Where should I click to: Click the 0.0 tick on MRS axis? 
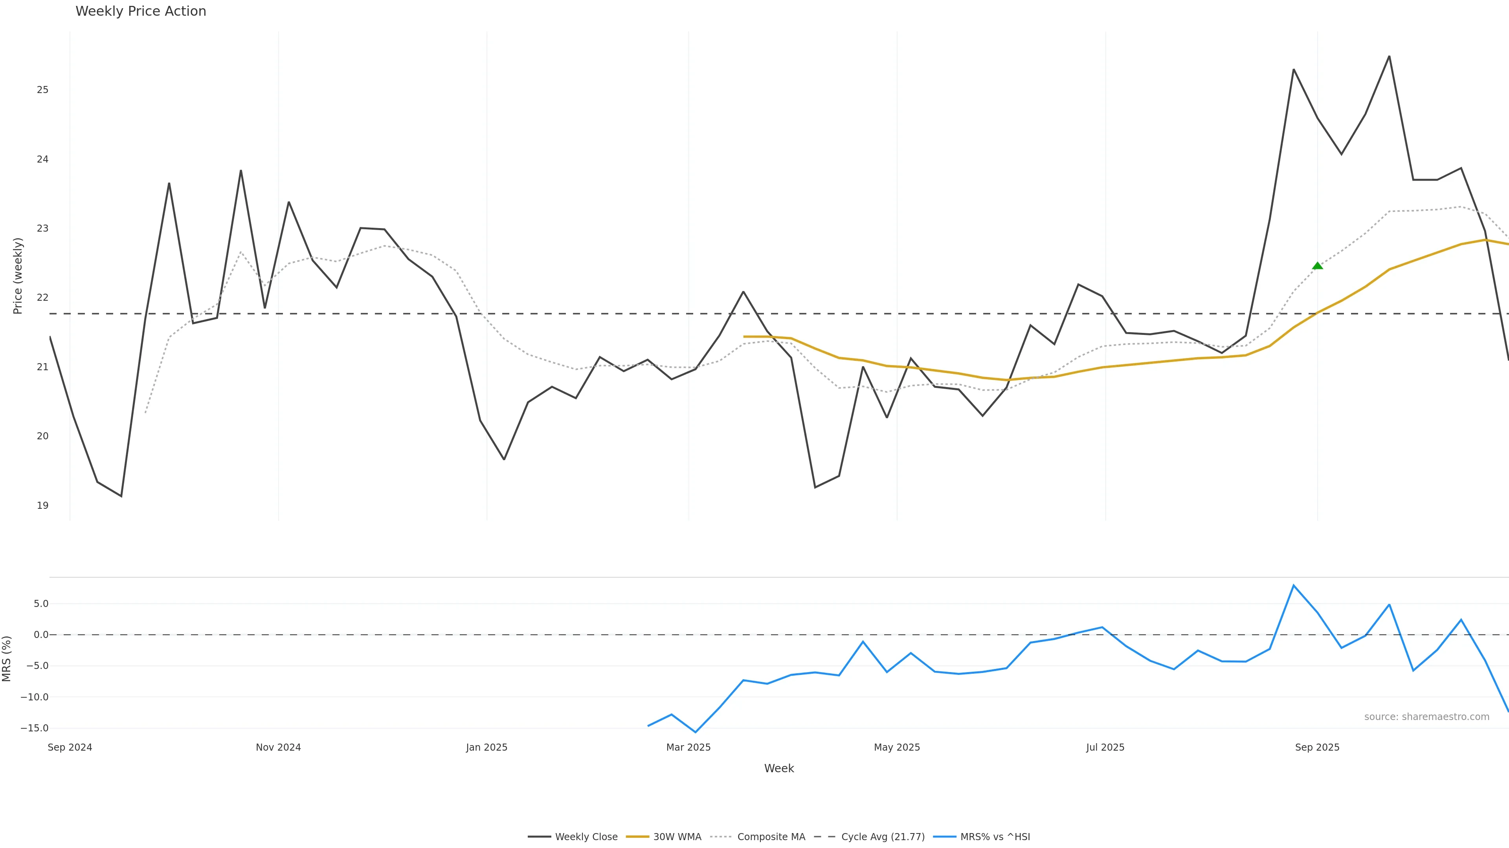click(41, 634)
